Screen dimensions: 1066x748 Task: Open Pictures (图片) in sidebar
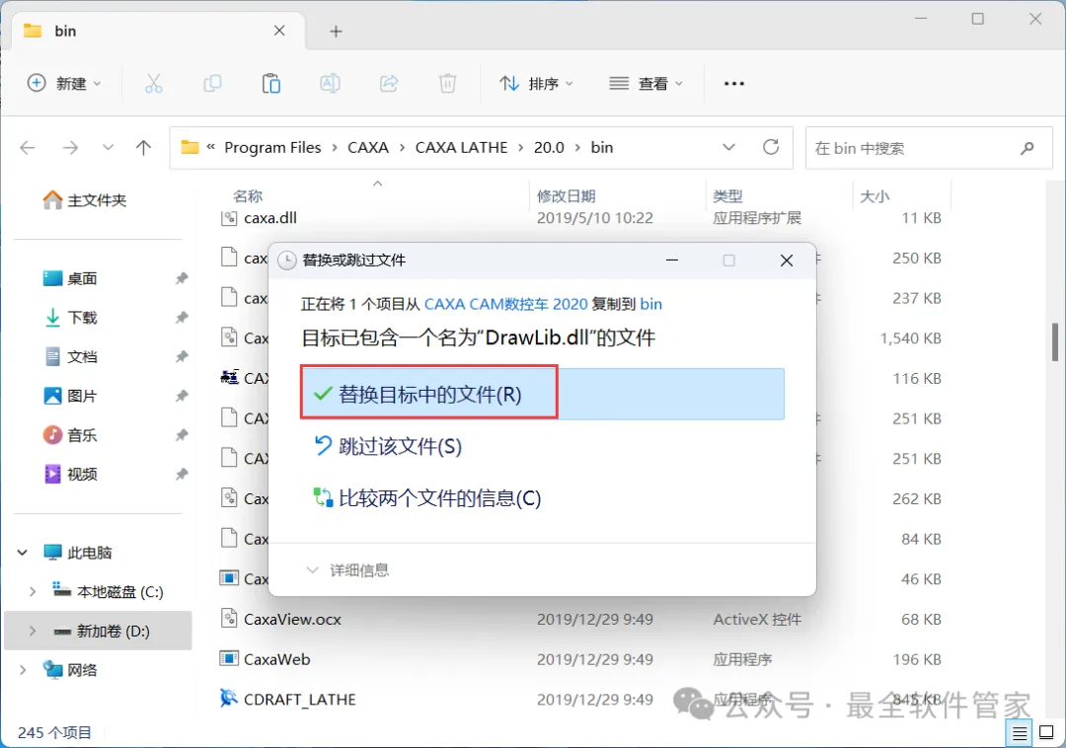click(70, 396)
